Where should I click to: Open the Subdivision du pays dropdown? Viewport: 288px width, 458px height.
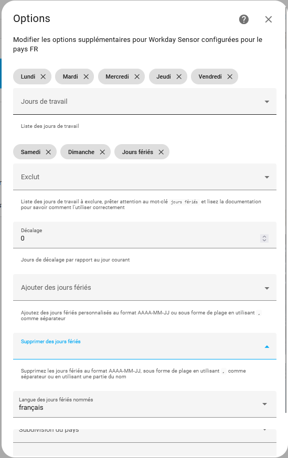pyautogui.click(x=145, y=435)
